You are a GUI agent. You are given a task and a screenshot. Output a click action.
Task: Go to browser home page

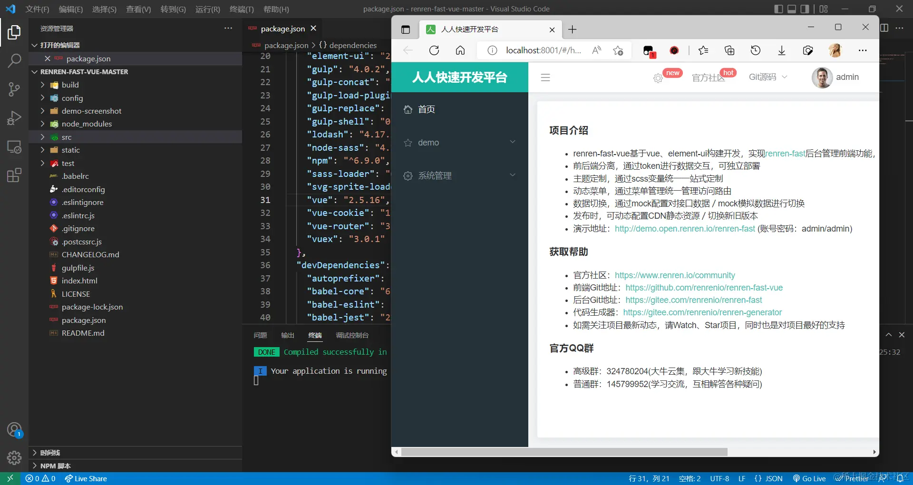[460, 50]
